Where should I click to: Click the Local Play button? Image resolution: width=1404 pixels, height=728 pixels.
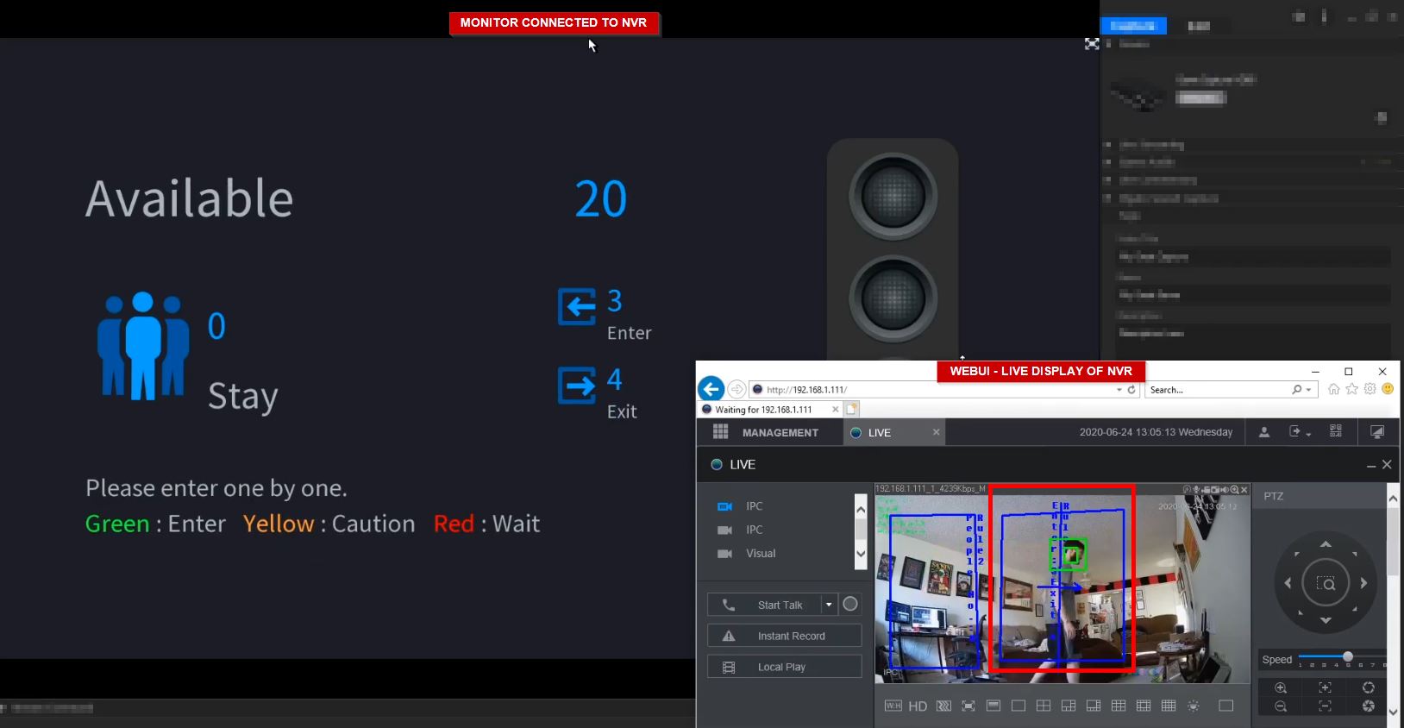coord(785,667)
